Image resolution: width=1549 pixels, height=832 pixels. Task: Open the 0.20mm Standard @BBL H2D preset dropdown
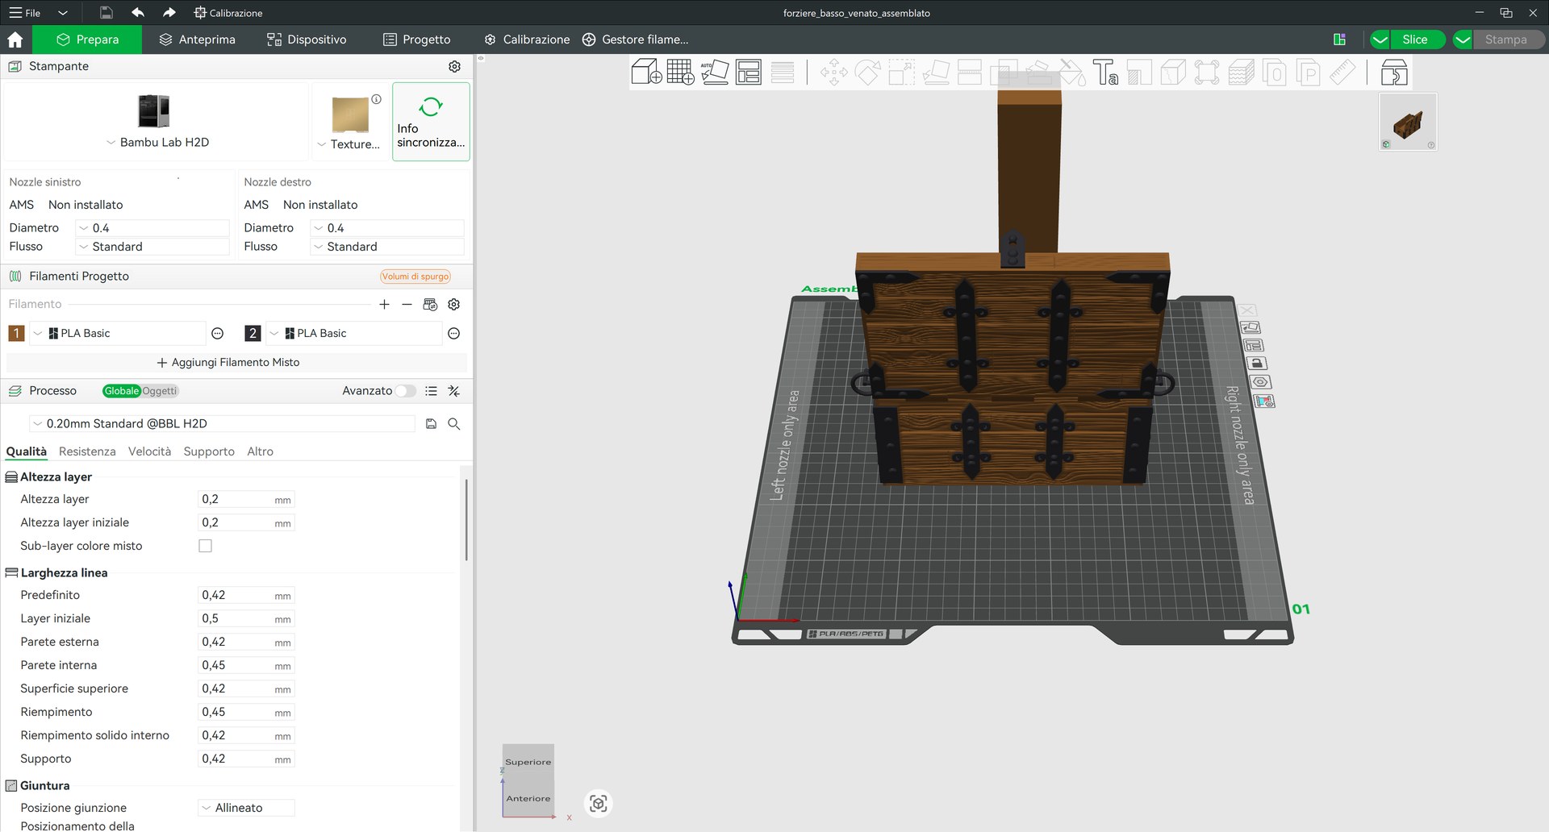223,423
